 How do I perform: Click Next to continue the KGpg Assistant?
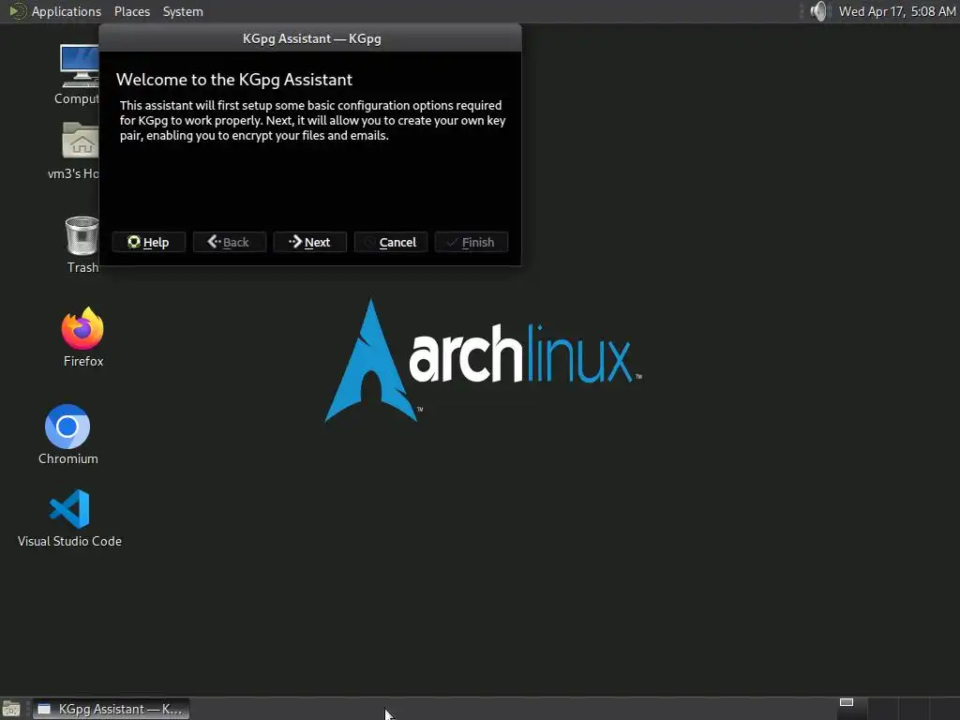coord(309,242)
